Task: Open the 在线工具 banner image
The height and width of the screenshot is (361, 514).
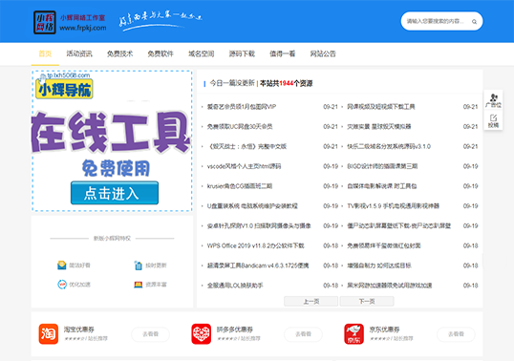Action: pos(112,140)
